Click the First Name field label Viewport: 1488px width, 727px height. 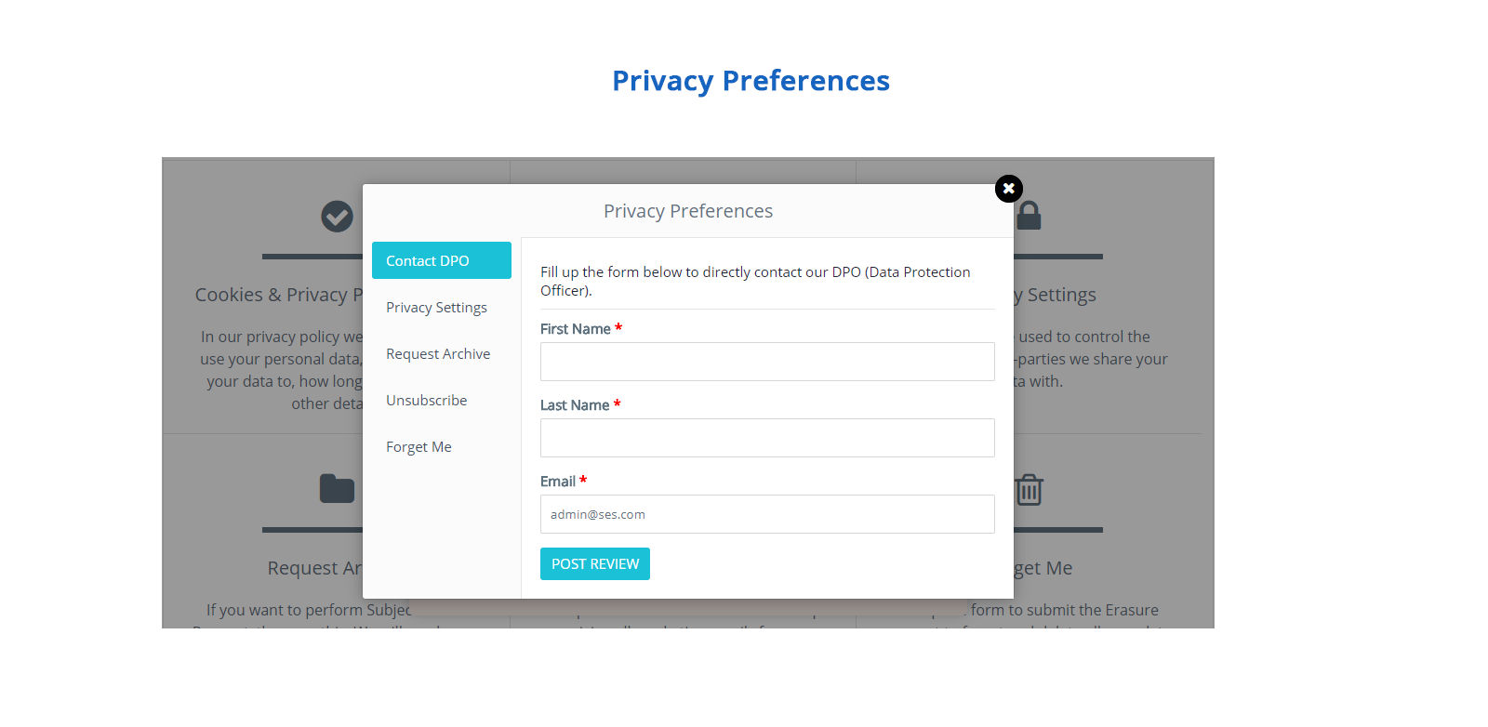tap(576, 329)
